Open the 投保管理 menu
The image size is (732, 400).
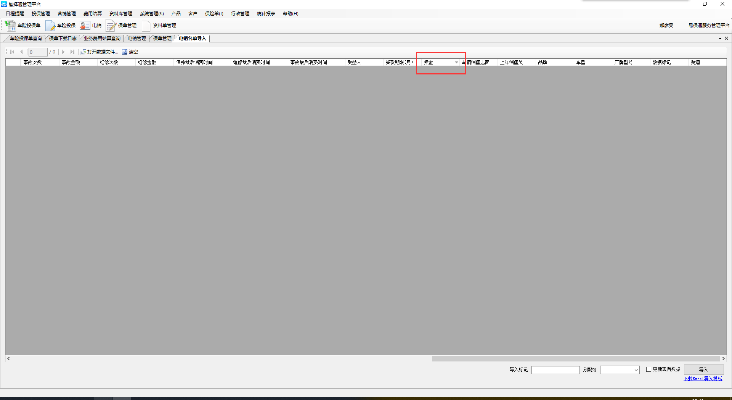[41, 14]
